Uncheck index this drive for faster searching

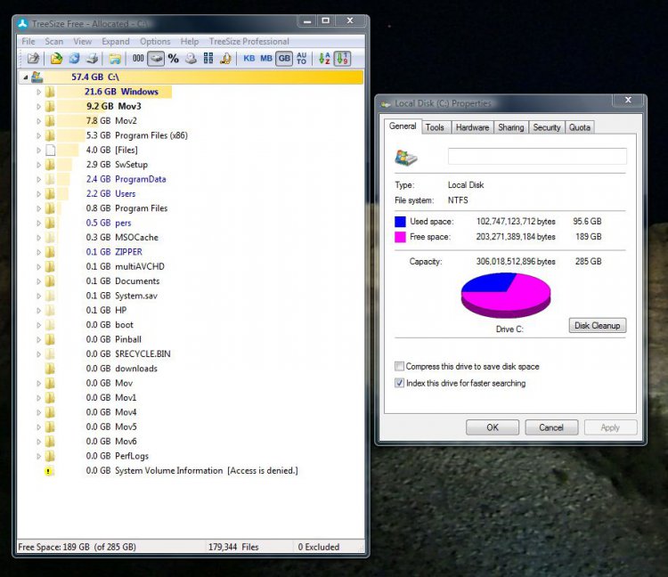tap(399, 383)
